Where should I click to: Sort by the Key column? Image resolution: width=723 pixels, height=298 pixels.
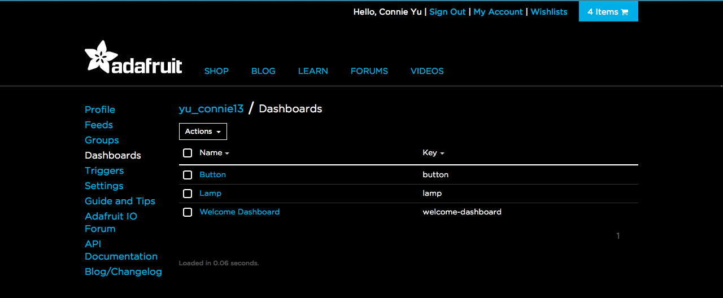tap(433, 153)
